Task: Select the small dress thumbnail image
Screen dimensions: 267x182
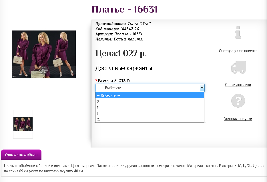Action: click(x=23, y=124)
